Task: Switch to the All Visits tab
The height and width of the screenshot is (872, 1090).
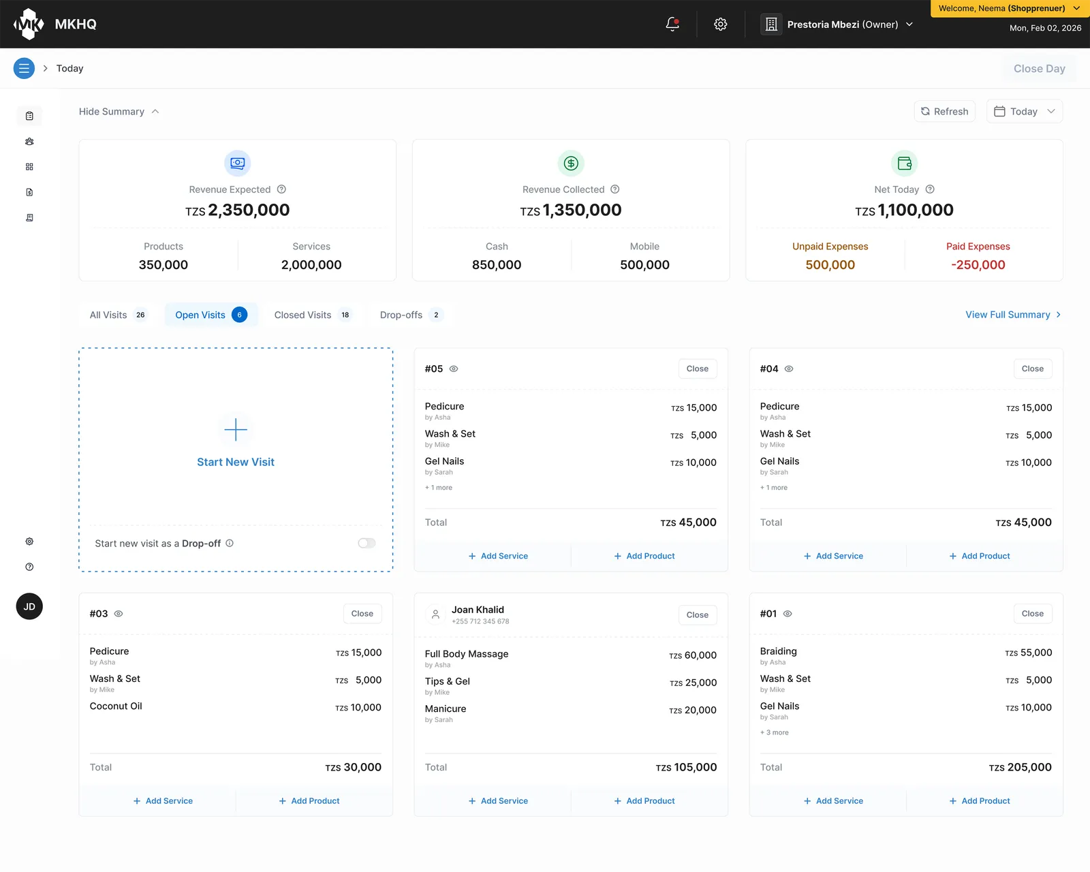Action: pos(117,315)
